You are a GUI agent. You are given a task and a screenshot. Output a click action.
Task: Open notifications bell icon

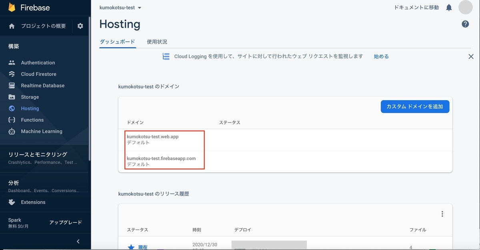449,8
